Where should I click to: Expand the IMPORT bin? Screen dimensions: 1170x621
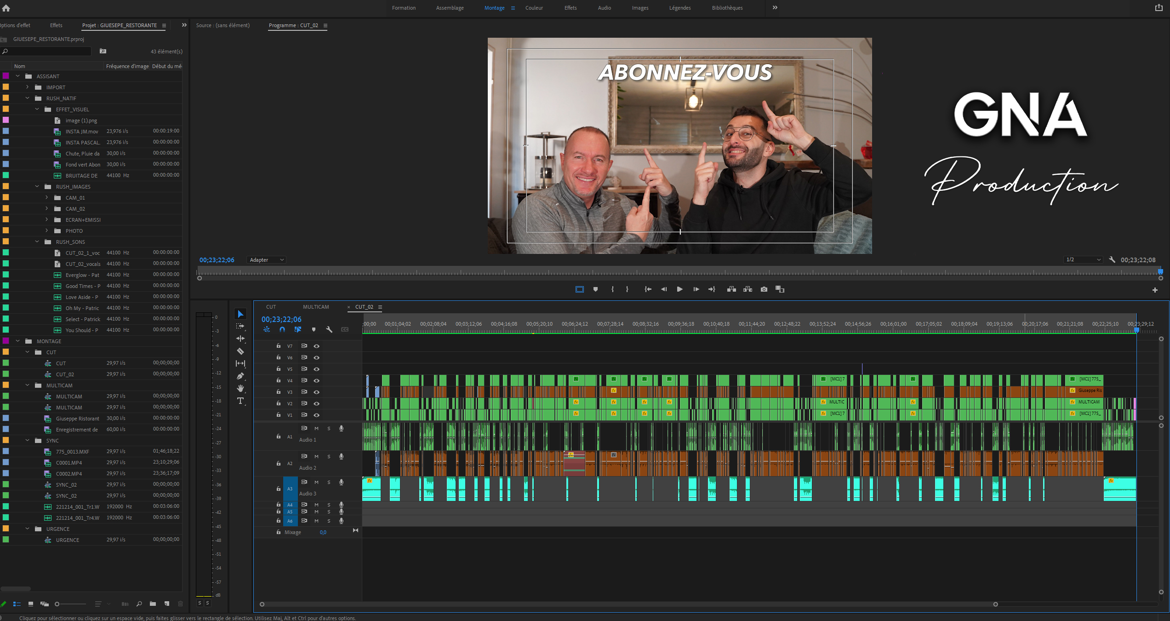pyautogui.click(x=28, y=87)
